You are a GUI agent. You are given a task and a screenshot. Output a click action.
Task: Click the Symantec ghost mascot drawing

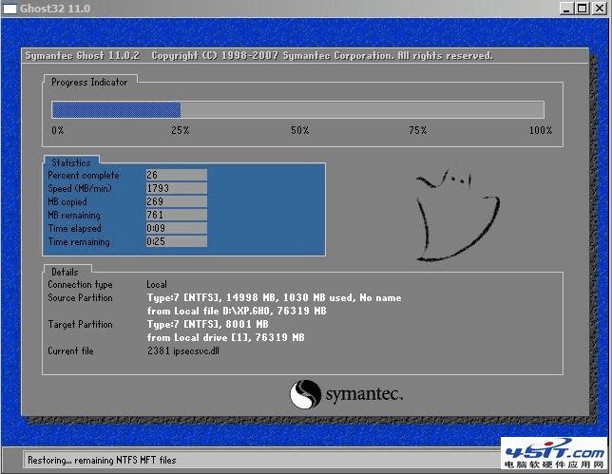457,216
